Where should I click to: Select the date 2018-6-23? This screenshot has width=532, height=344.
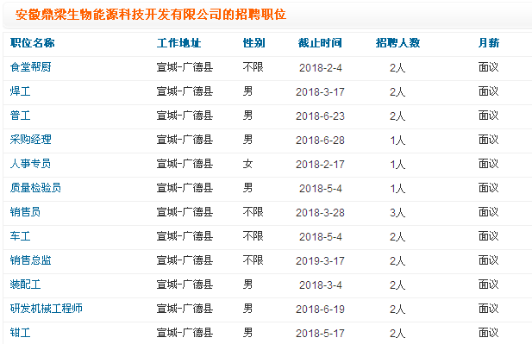pos(320,116)
